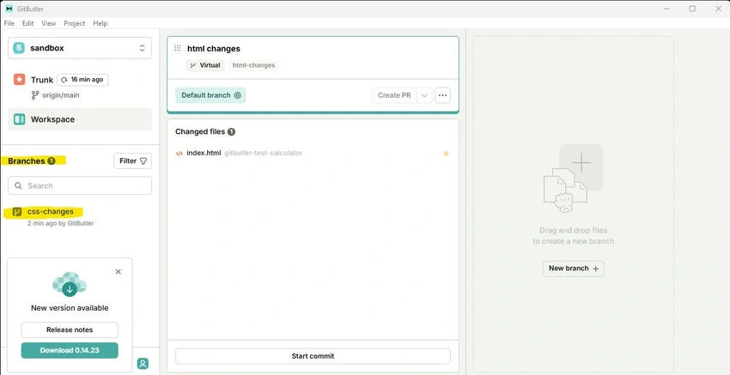Click the Changed files count badge
This screenshot has width=730, height=375.
click(x=231, y=131)
